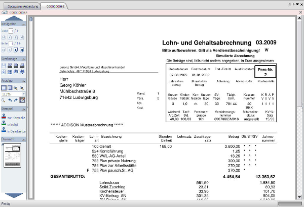Screen dimensions: 304x207
Task: Click the binoculars icon beside the grid icon
Action: [16, 72]
